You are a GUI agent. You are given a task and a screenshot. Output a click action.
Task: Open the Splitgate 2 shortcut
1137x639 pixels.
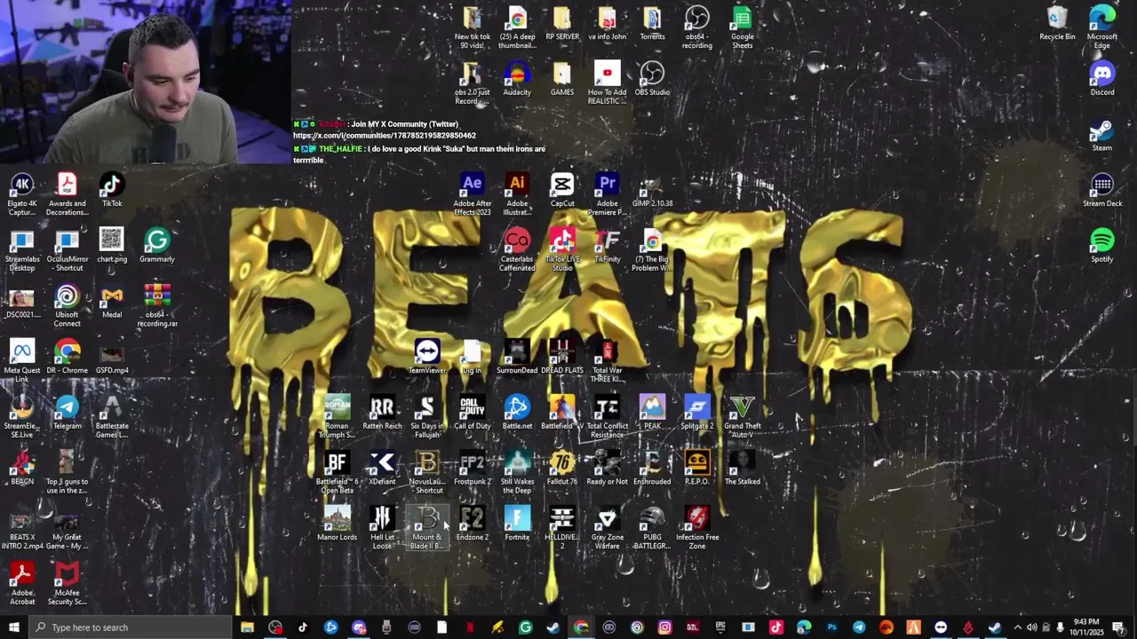point(697,413)
